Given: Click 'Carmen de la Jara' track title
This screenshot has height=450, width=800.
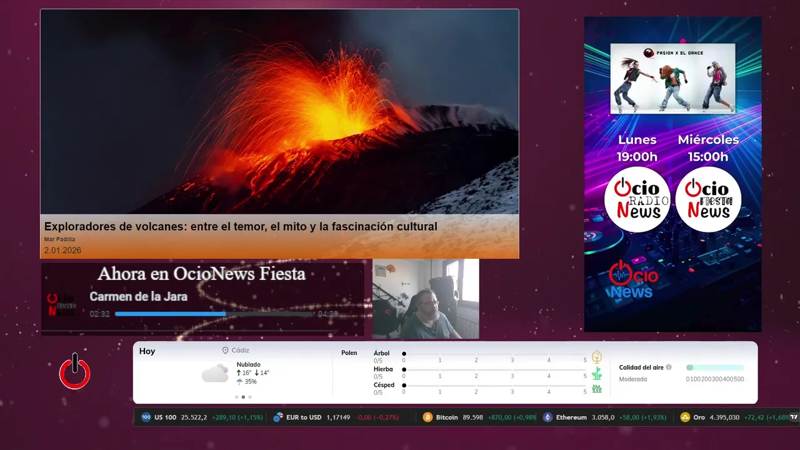Looking at the screenshot, I should (x=138, y=296).
